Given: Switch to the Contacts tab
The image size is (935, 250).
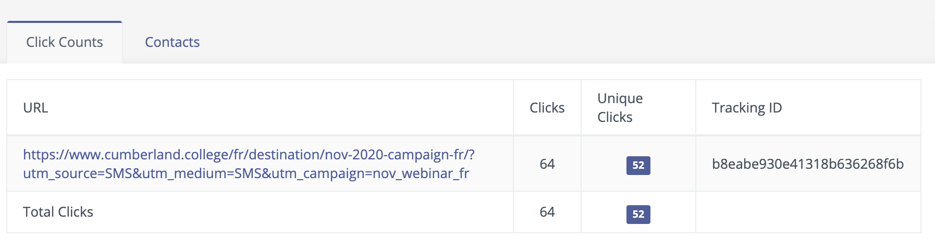Looking at the screenshot, I should [x=172, y=42].
